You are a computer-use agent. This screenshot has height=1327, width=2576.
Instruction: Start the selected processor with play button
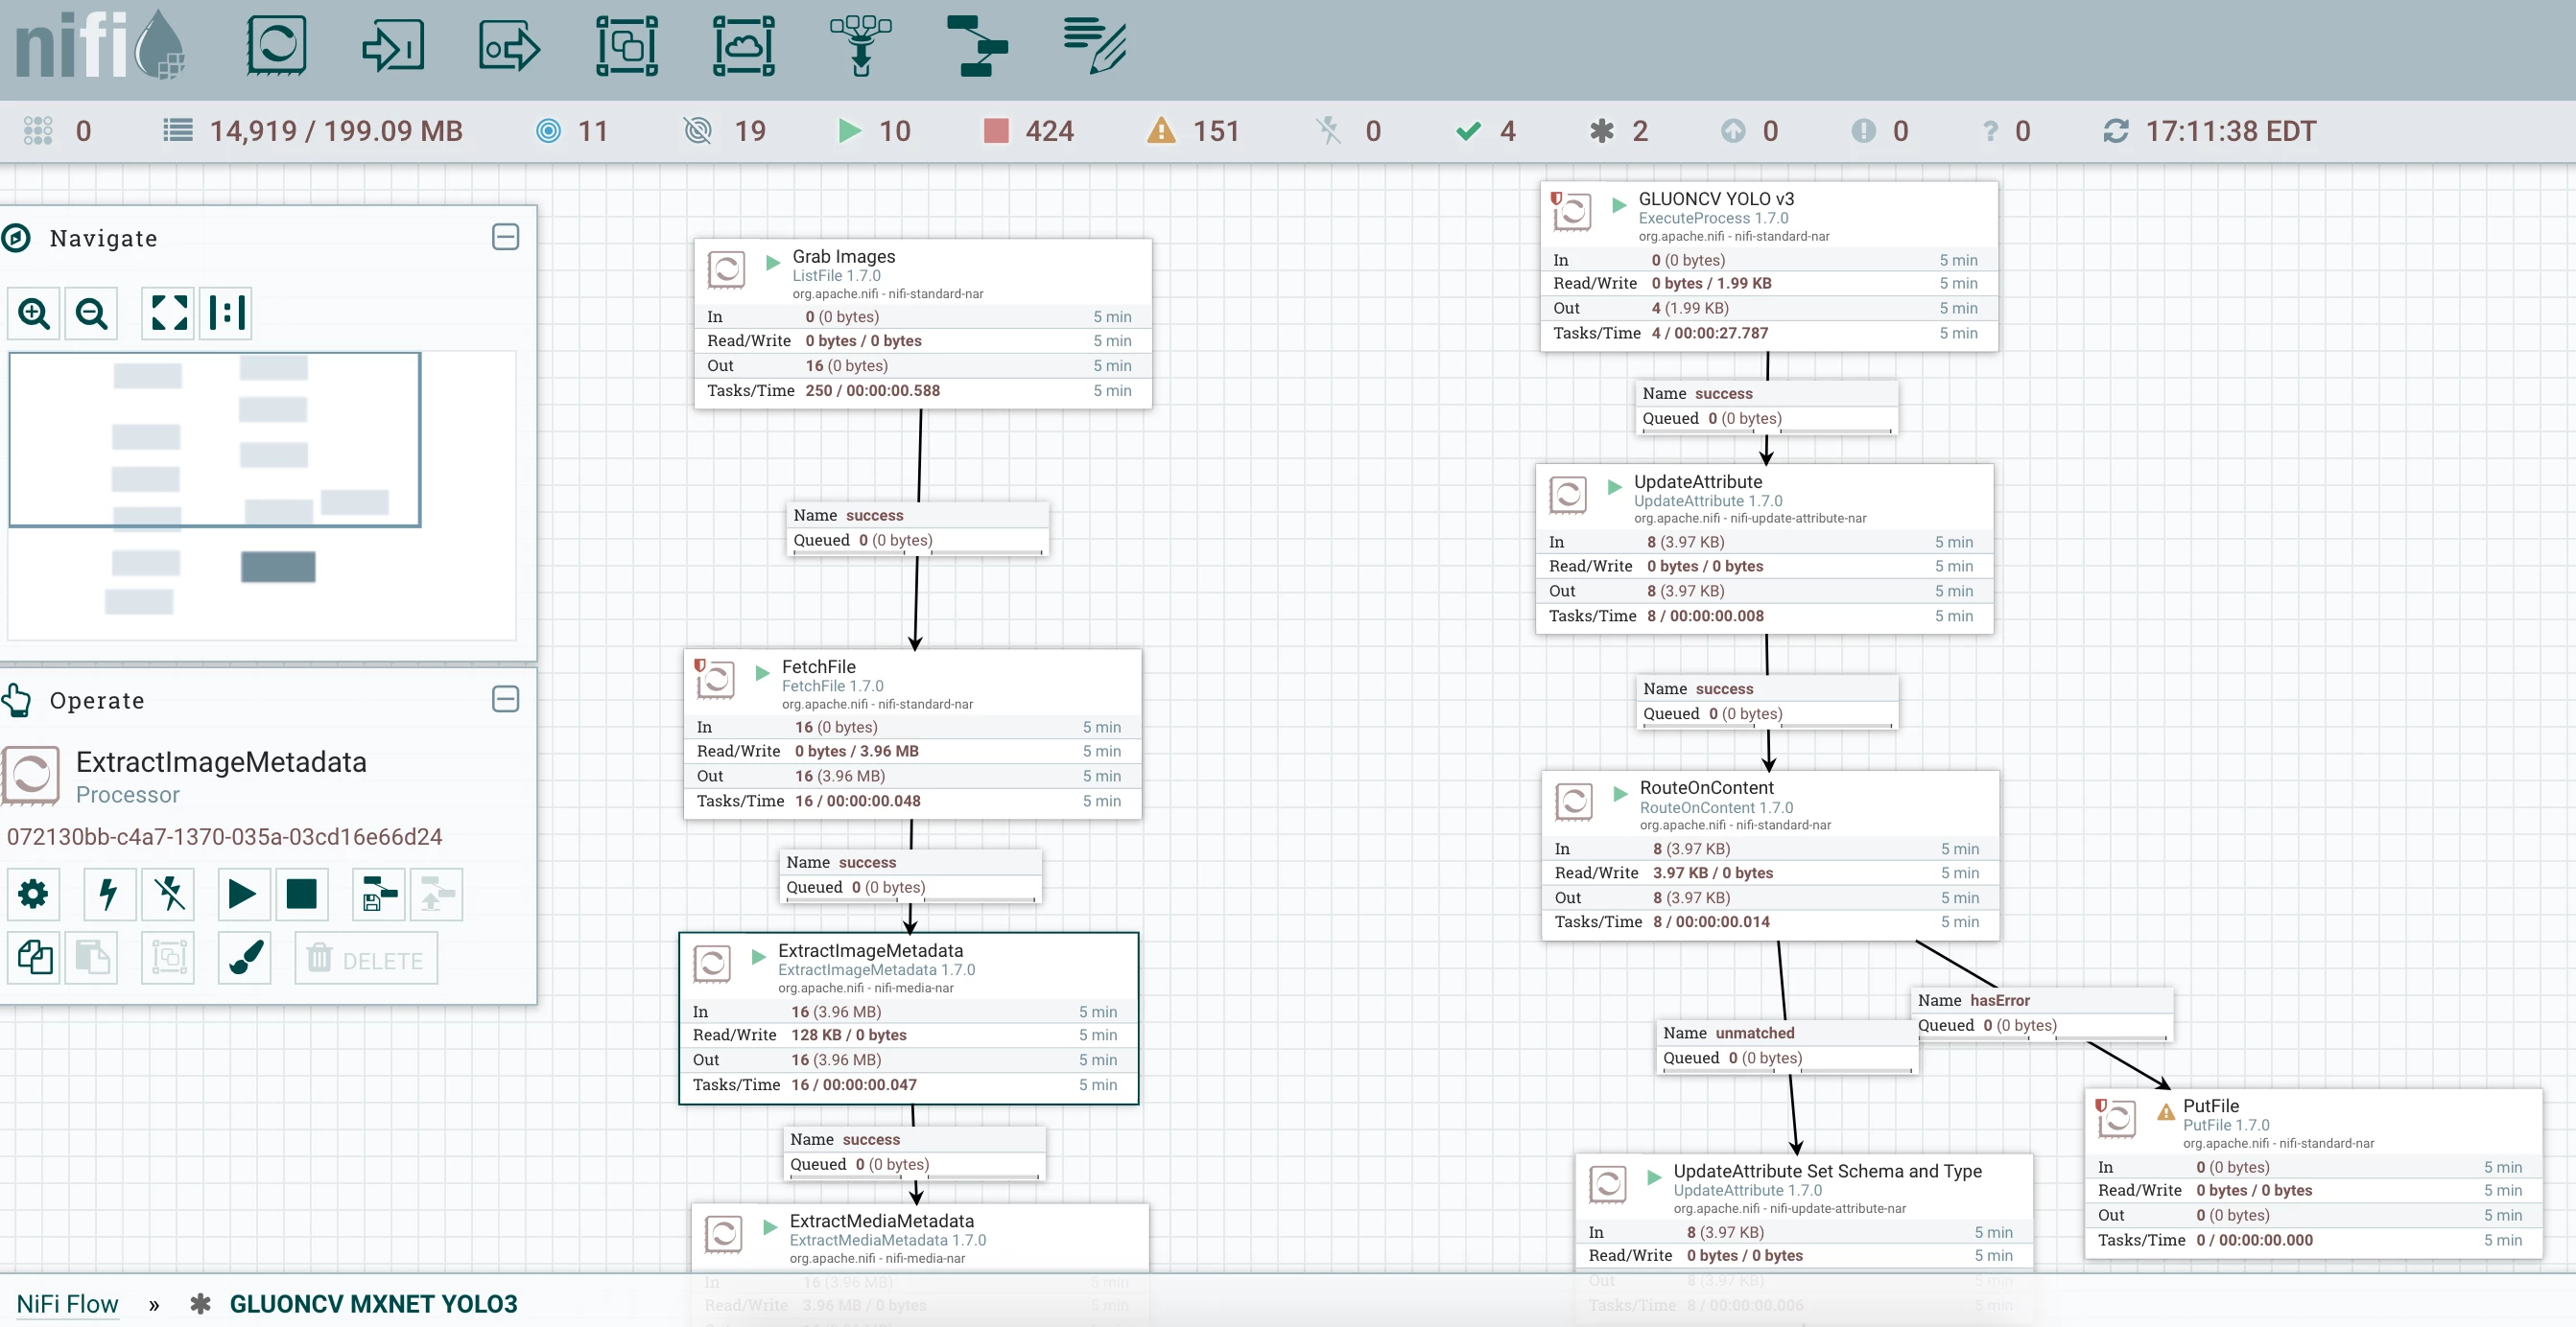tap(243, 894)
